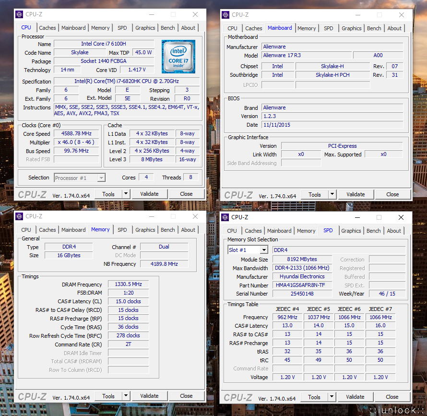The image size is (427, 416).
Task: Click Validate button in Mainboard window
Action: [x=356, y=194]
